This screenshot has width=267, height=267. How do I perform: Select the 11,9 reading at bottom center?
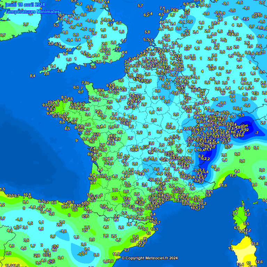pos(116,254)
